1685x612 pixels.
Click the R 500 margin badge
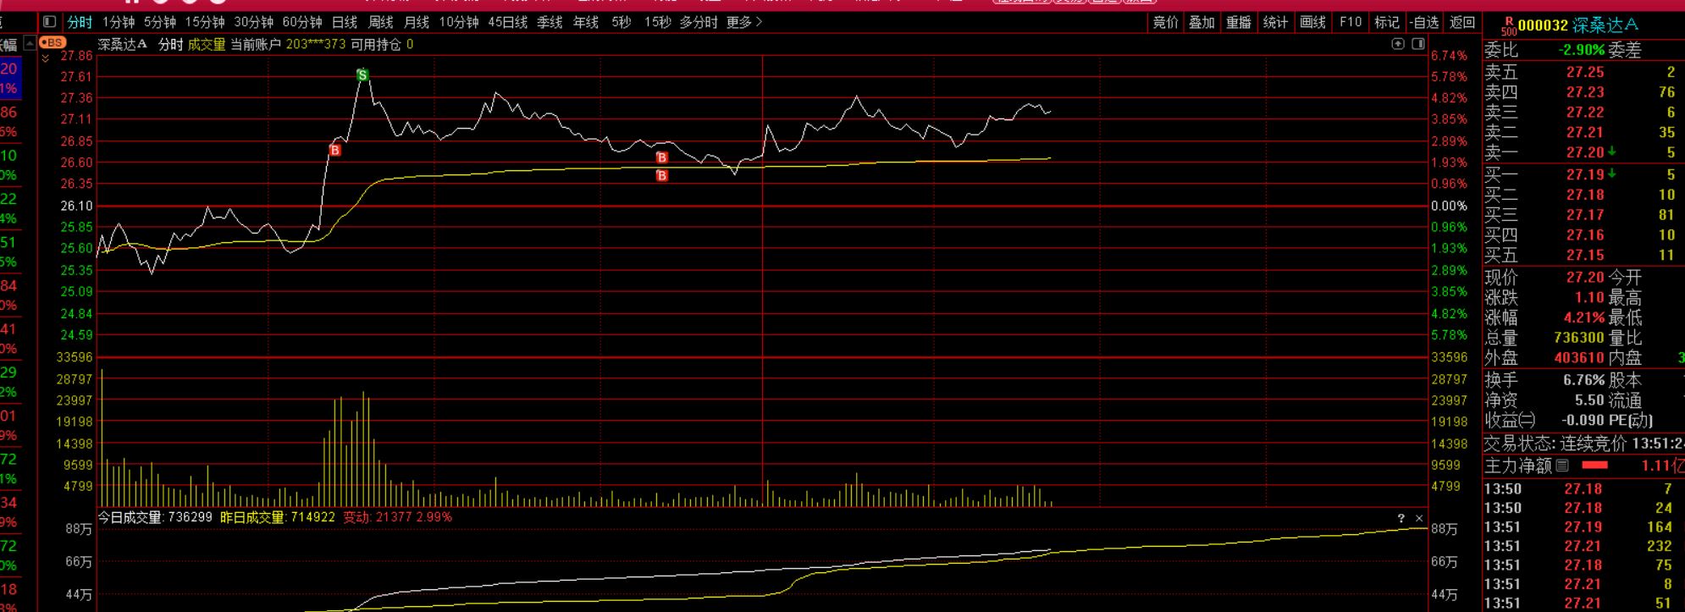pyautogui.click(x=1509, y=25)
